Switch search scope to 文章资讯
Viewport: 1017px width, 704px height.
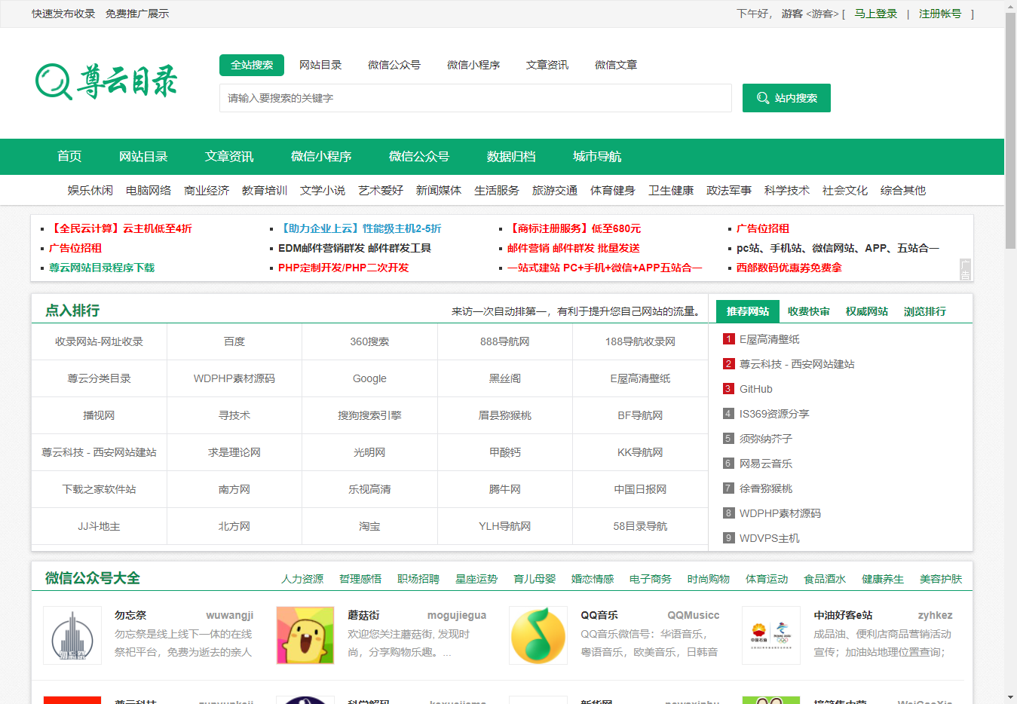coord(547,65)
